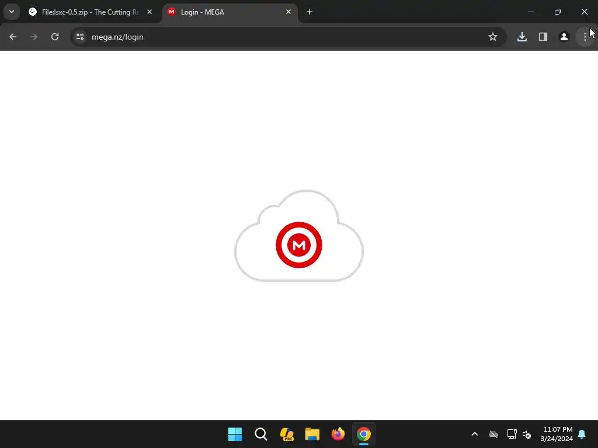Toggle the Chrome side panel
The image size is (598, 448).
[543, 37]
